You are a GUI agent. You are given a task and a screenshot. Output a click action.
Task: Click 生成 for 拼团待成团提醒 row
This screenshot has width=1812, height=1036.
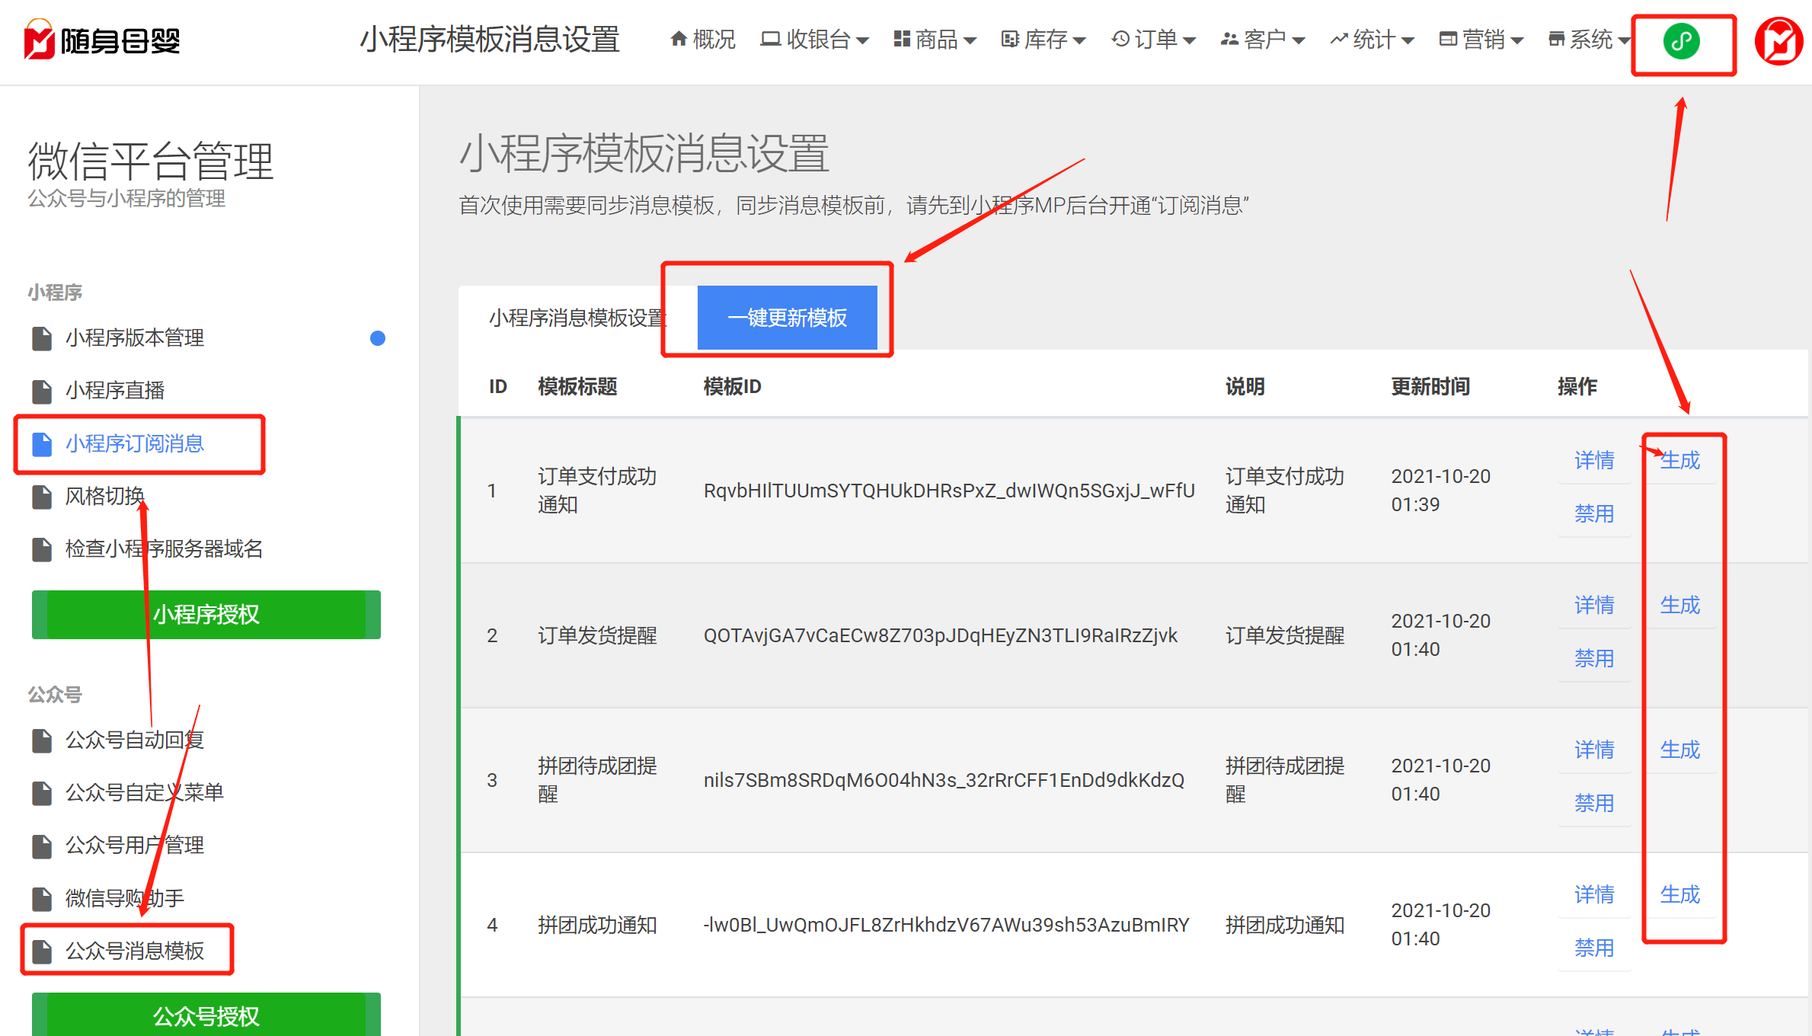coord(1680,750)
